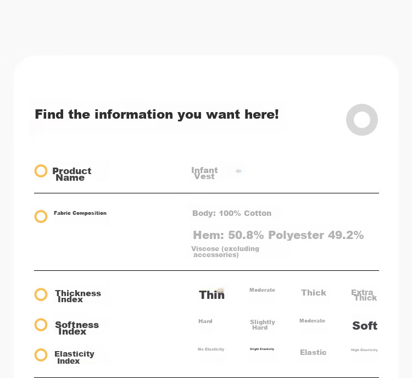Image resolution: width=412 pixels, height=378 pixels.
Task: Click the small icon after Infant Vest
Action: tap(238, 171)
